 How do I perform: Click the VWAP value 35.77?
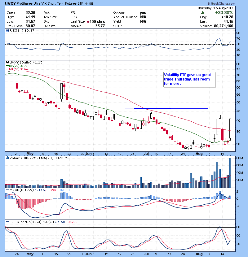[x=100, y=26]
